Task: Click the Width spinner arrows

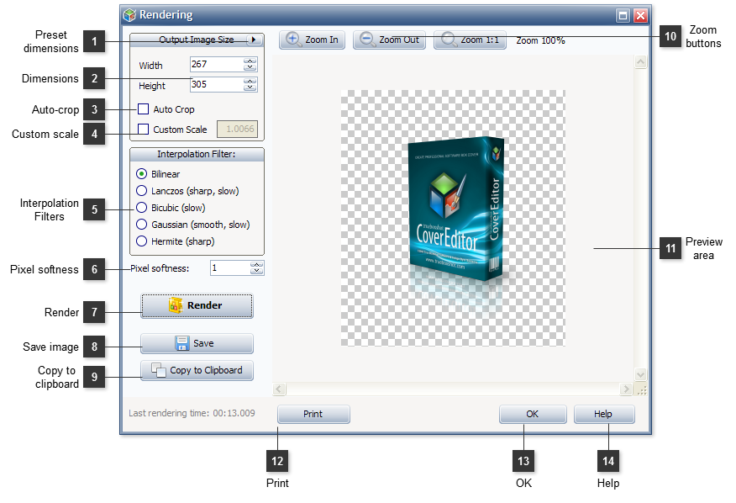Action: click(250, 65)
